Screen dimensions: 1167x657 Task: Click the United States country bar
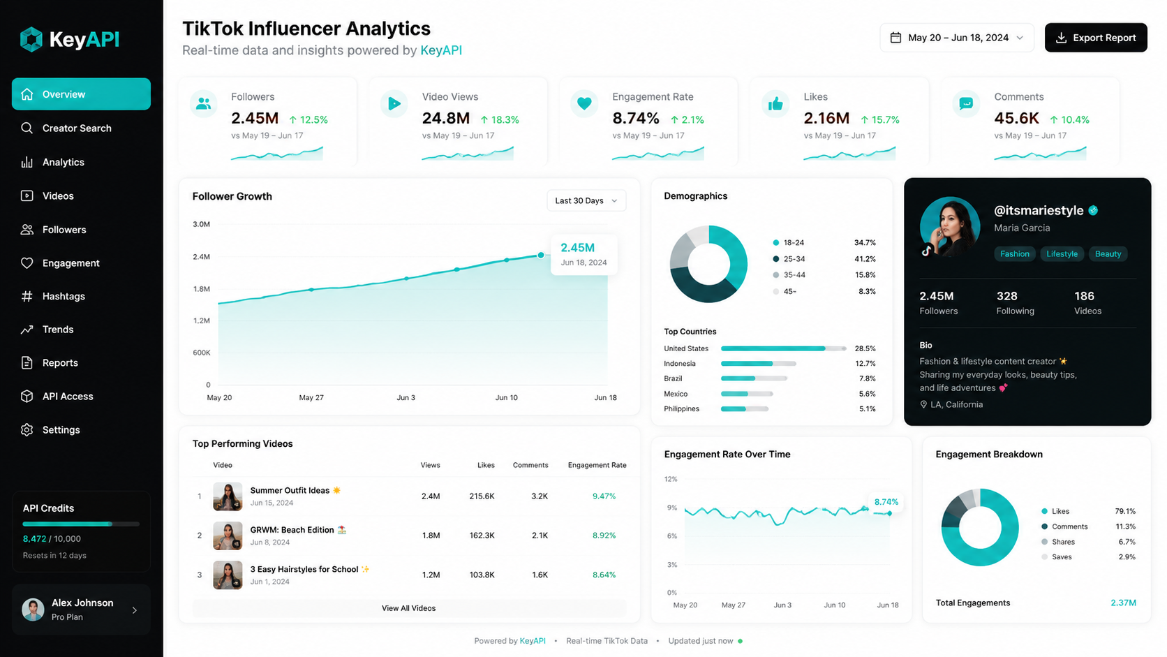tap(783, 348)
